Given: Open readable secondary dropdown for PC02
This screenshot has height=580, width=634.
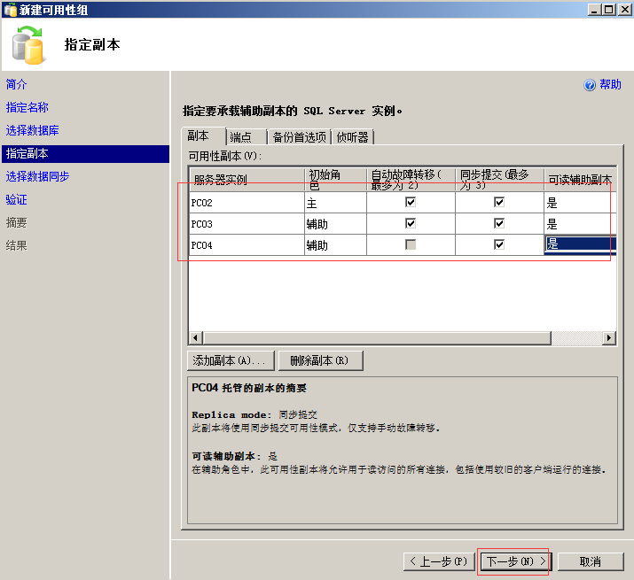Looking at the screenshot, I should tap(580, 203).
